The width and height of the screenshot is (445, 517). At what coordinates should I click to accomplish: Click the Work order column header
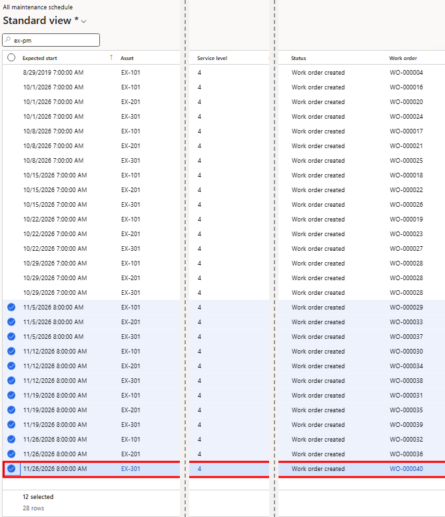[x=403, y=58]
